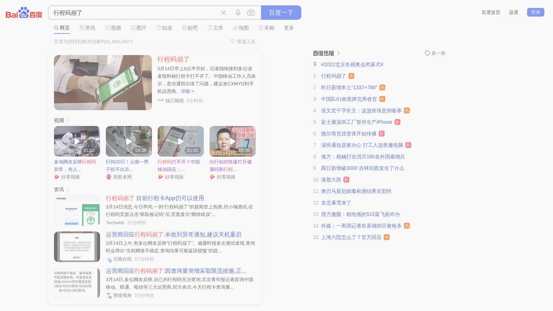Image resolution: width=553 pixels, height=311 pixels.
Task: Open video title 多地网友反映行程码异常
Action: point(75,166)
